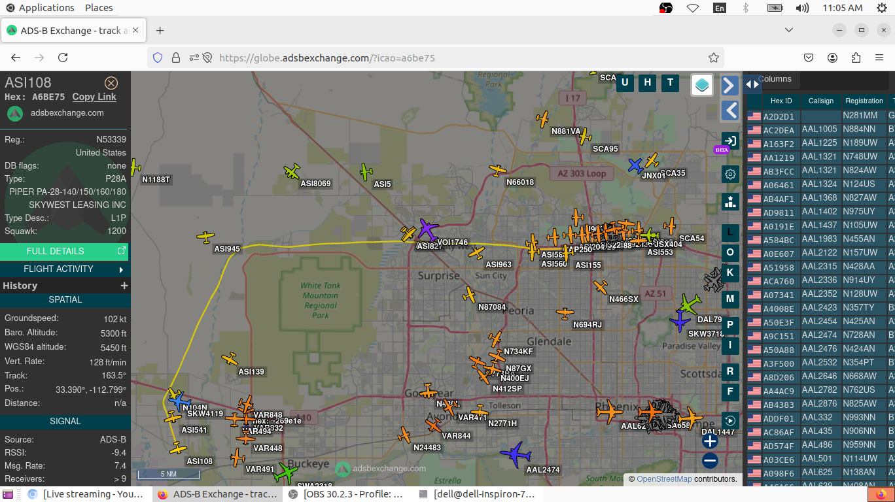This screenshot has width=895, height=502.
Task: Sort table by Hex ID column
Action: point(781,101)
